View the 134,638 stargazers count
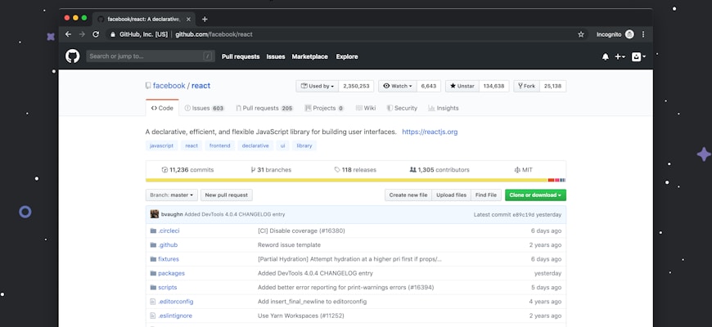This screenshot has height=327, width=712. (x=493, y=86)
